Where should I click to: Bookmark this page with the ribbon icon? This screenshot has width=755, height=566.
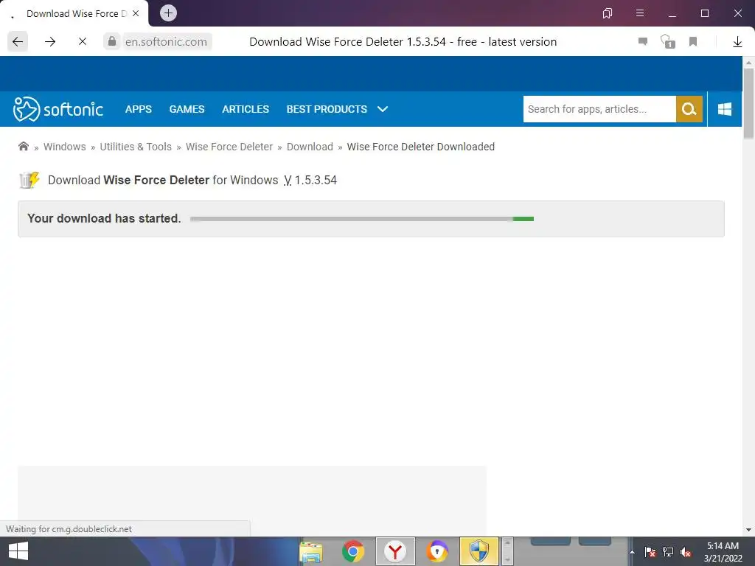tap(693, 42)
